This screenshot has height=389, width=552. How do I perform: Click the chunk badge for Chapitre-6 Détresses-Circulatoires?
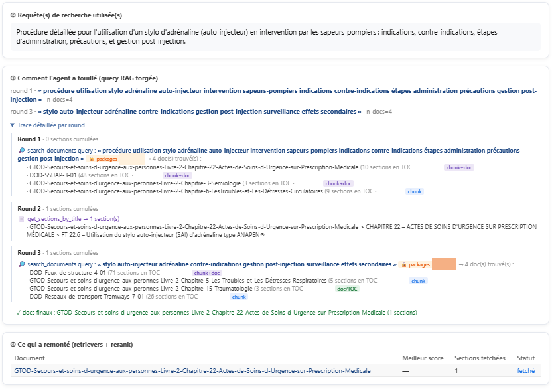pyautogui.click(x=415, y=191)
